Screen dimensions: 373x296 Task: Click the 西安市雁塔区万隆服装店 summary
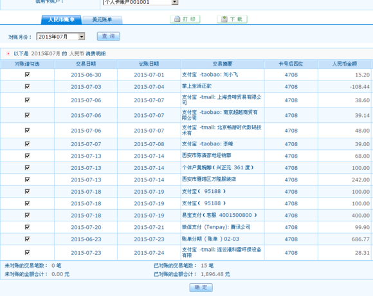pyautogui.click(x=209, y=179)
